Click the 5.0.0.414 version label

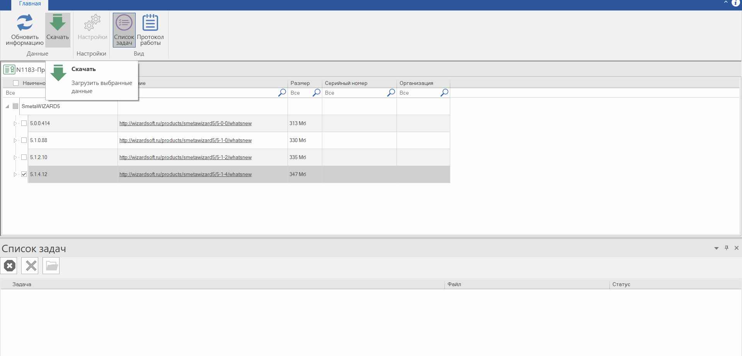(x=40, y=124)
